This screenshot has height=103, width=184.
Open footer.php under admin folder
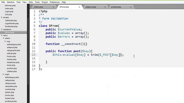(11, 56)
